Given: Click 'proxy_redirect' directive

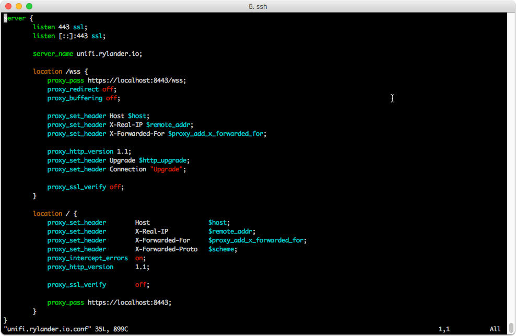Looking at the screenshot, I should tap(73, 89).
